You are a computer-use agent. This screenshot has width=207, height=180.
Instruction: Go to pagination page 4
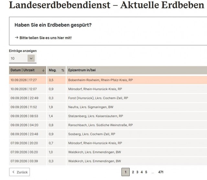pyautogui.click(x=142, y=172)
